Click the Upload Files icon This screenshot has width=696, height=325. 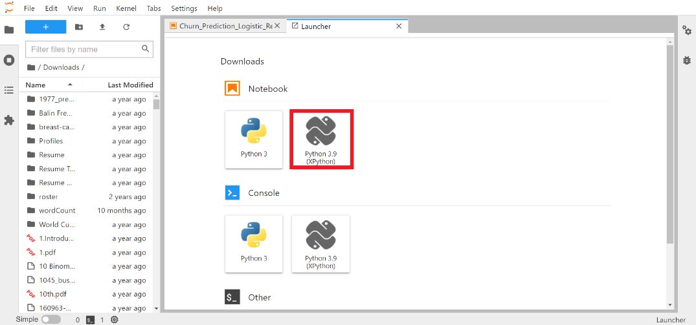coord(102,27)
